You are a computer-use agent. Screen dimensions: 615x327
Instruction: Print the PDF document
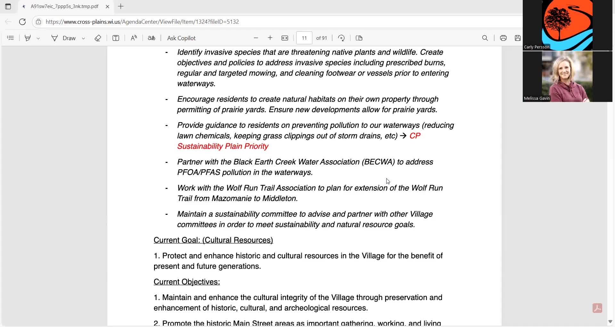point(503,38)
